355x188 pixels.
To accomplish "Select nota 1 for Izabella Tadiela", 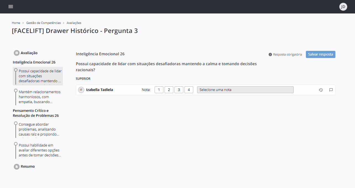I will pos(159,90).
